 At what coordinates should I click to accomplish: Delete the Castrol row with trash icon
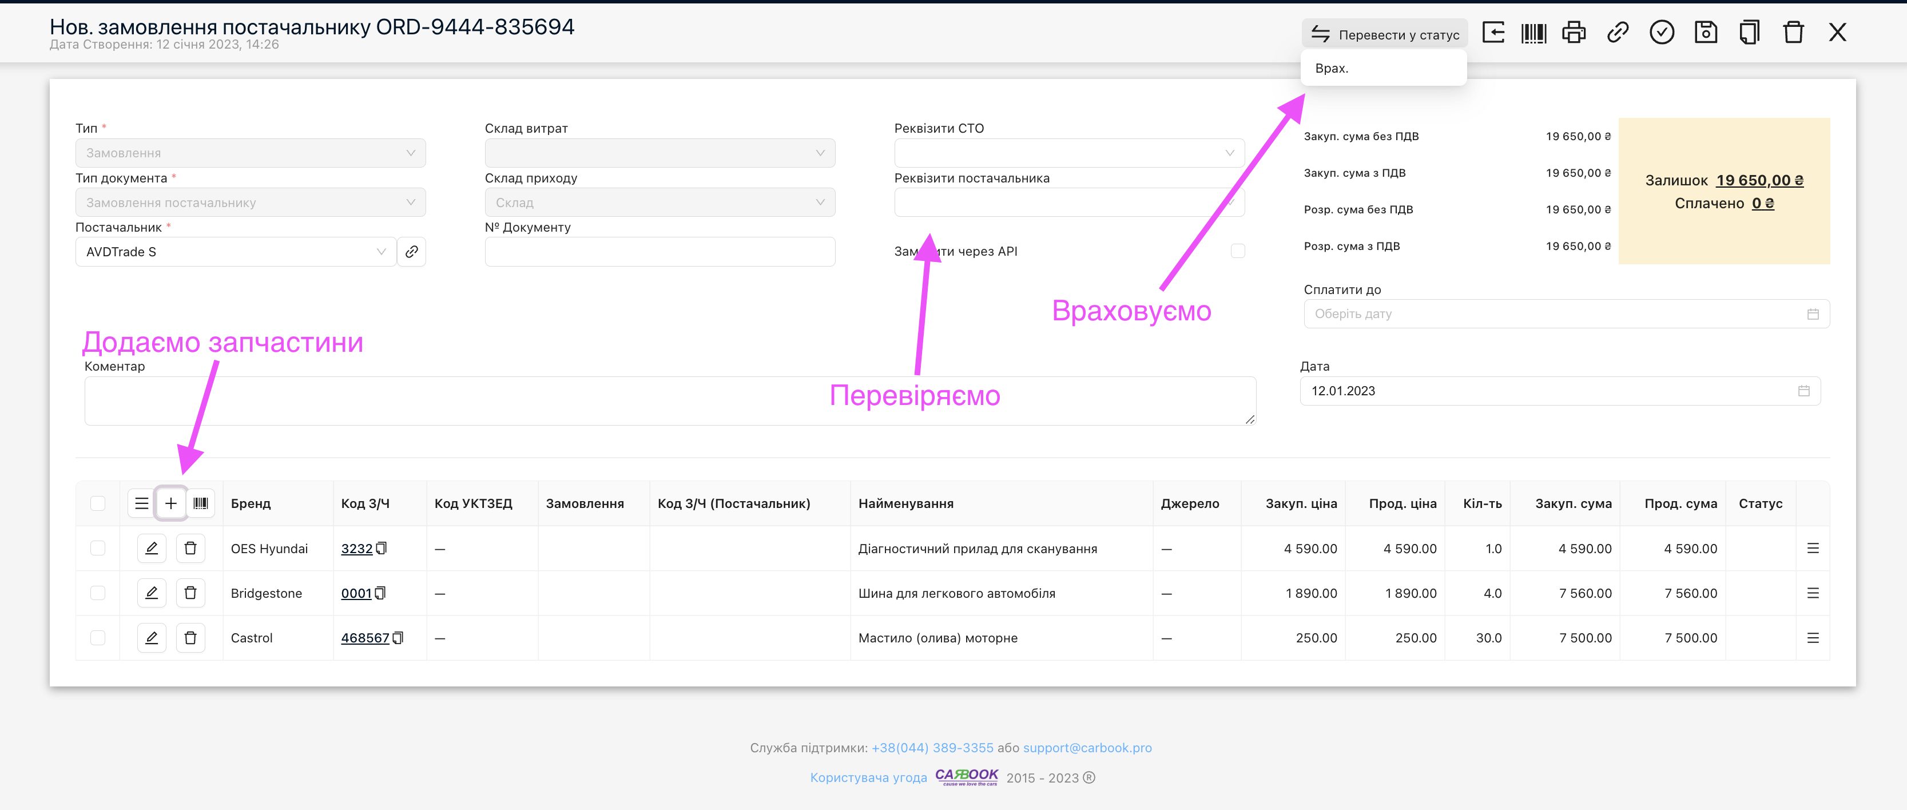click(190, 637)
